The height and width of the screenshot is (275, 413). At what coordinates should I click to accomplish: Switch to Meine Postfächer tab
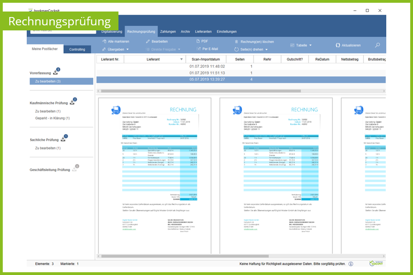point(45,49)
